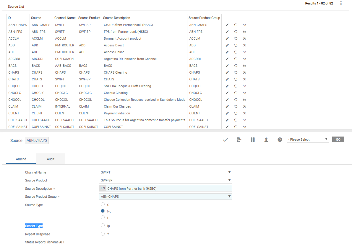
Task: Open the three-dot options menu by Results
Action: coord(341,3)
